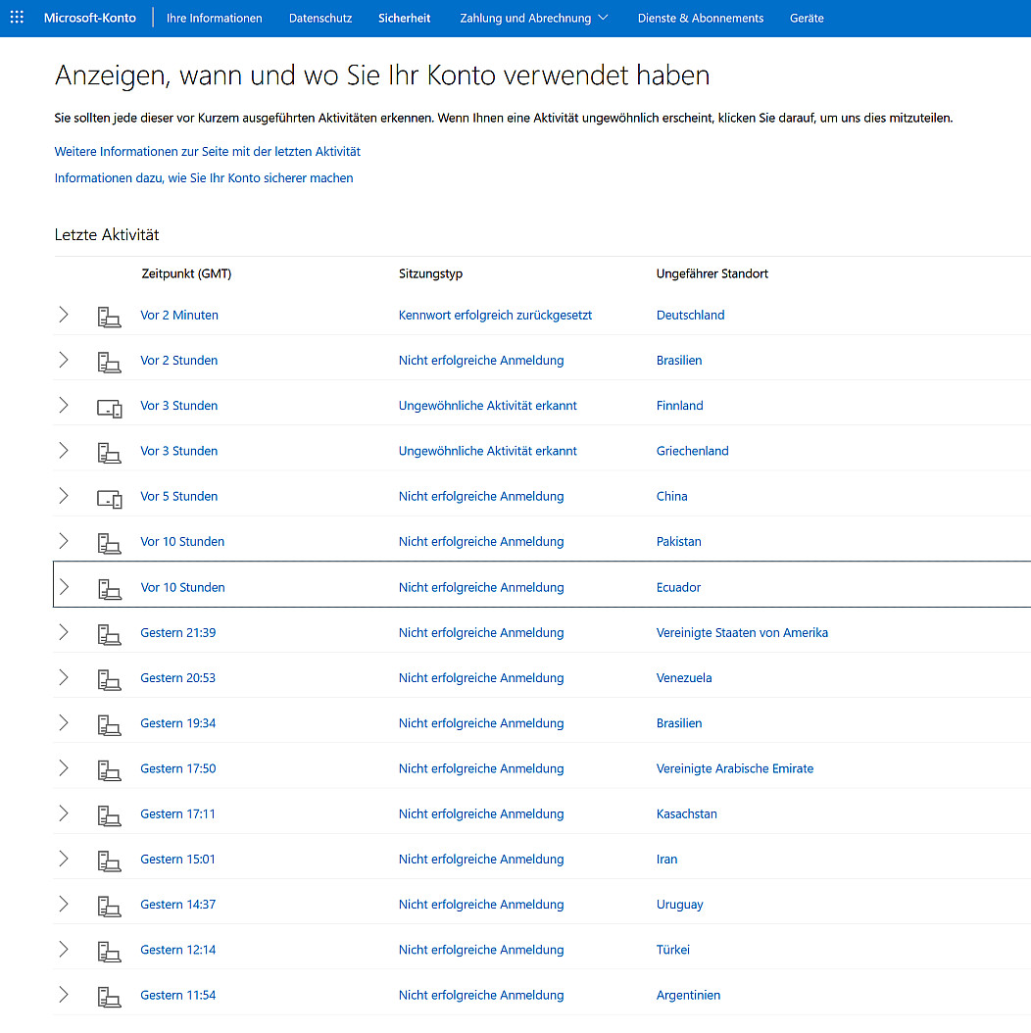The height and width of the screenshot is (1033, 1031).
Task: Click the PC device icon for Iran entry
Action: 109,860
